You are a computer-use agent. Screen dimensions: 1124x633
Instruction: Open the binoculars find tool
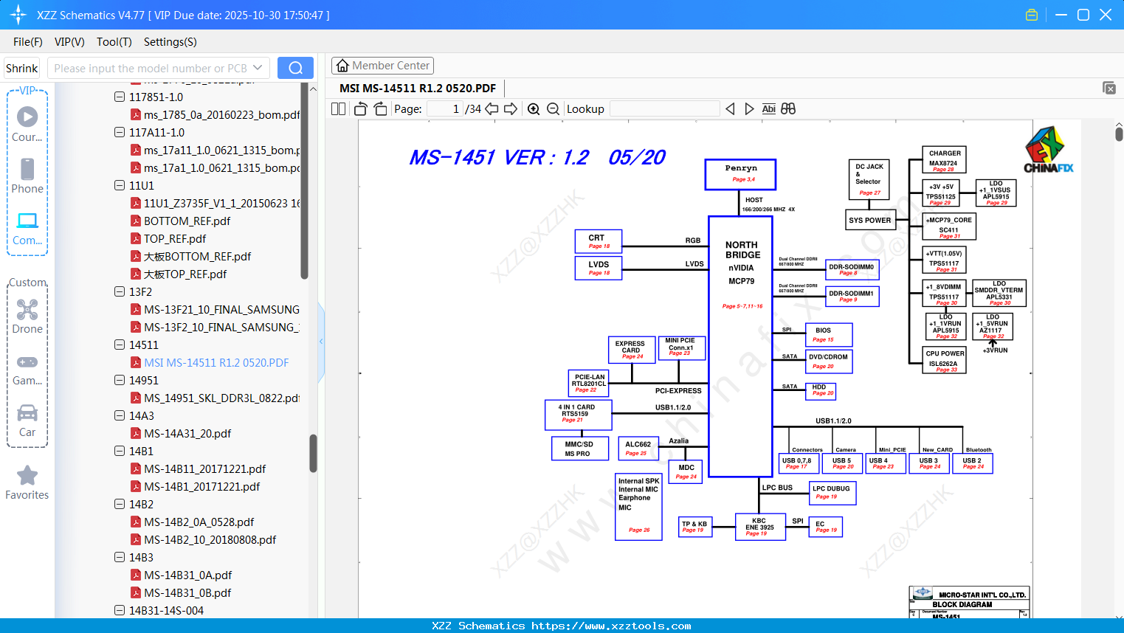click(788, 108)
